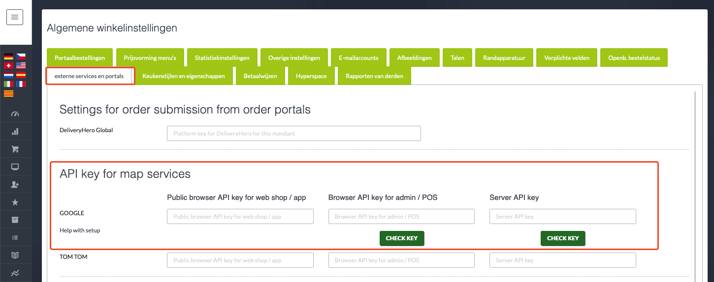Open the Help with setup link

(80, 230)
